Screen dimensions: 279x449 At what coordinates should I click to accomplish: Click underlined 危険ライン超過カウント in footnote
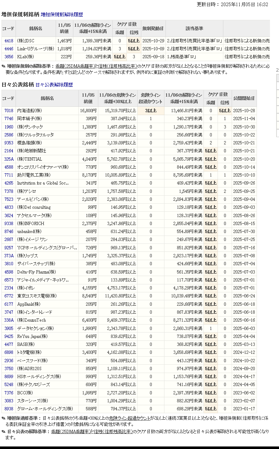(129, 418)
